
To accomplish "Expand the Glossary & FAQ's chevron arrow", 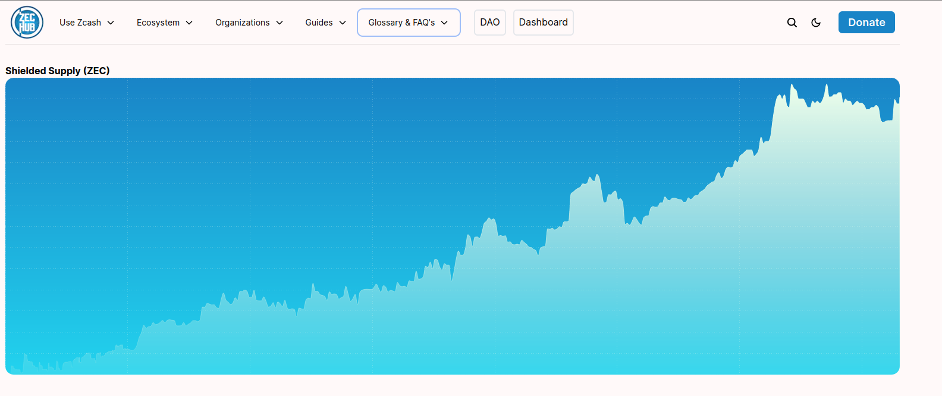I will point(444,23).
